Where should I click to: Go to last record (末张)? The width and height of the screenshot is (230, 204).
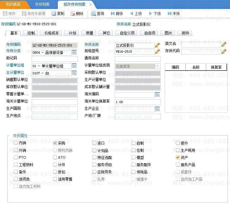click(169, 13)
